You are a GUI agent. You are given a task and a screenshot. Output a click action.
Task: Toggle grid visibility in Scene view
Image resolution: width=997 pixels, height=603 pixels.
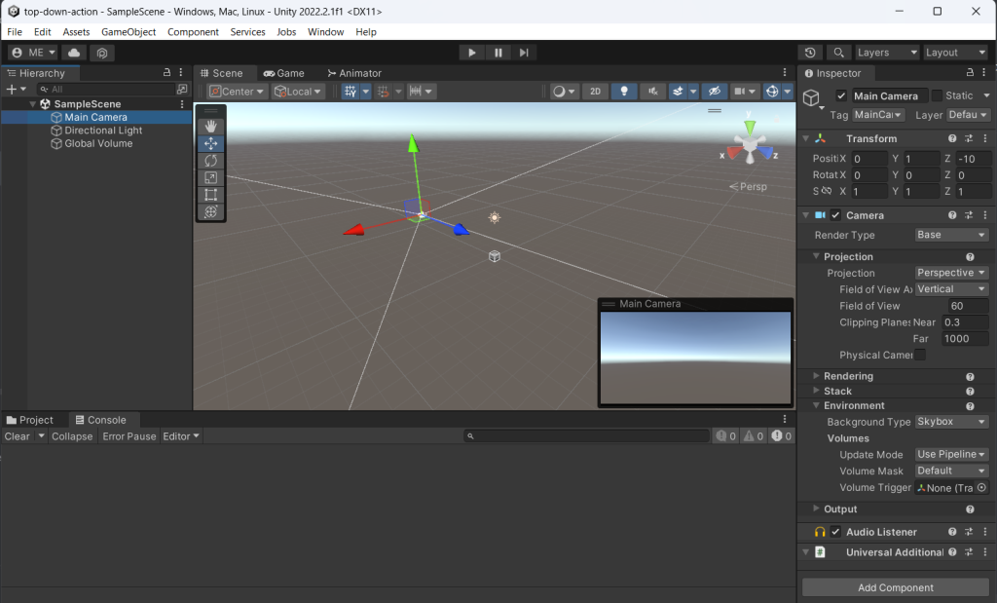(x=351, y=92)
